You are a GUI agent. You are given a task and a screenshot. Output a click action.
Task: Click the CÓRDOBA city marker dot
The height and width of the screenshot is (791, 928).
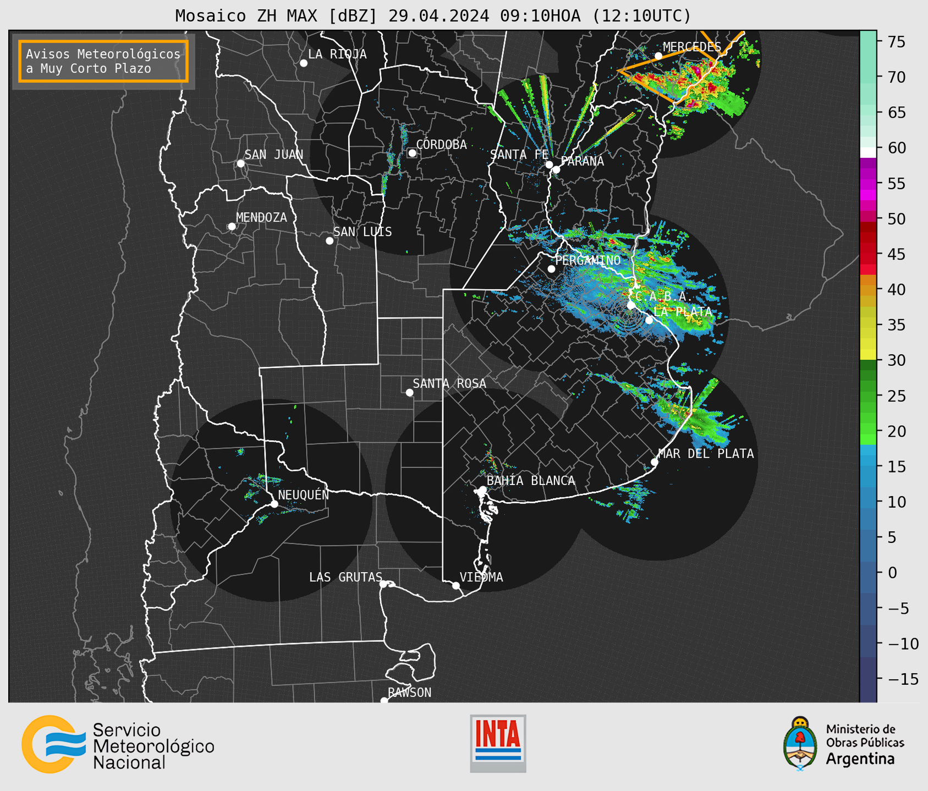point(412,153)
